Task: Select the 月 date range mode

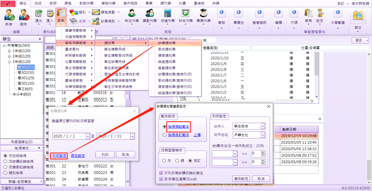Action: point(164,160)
